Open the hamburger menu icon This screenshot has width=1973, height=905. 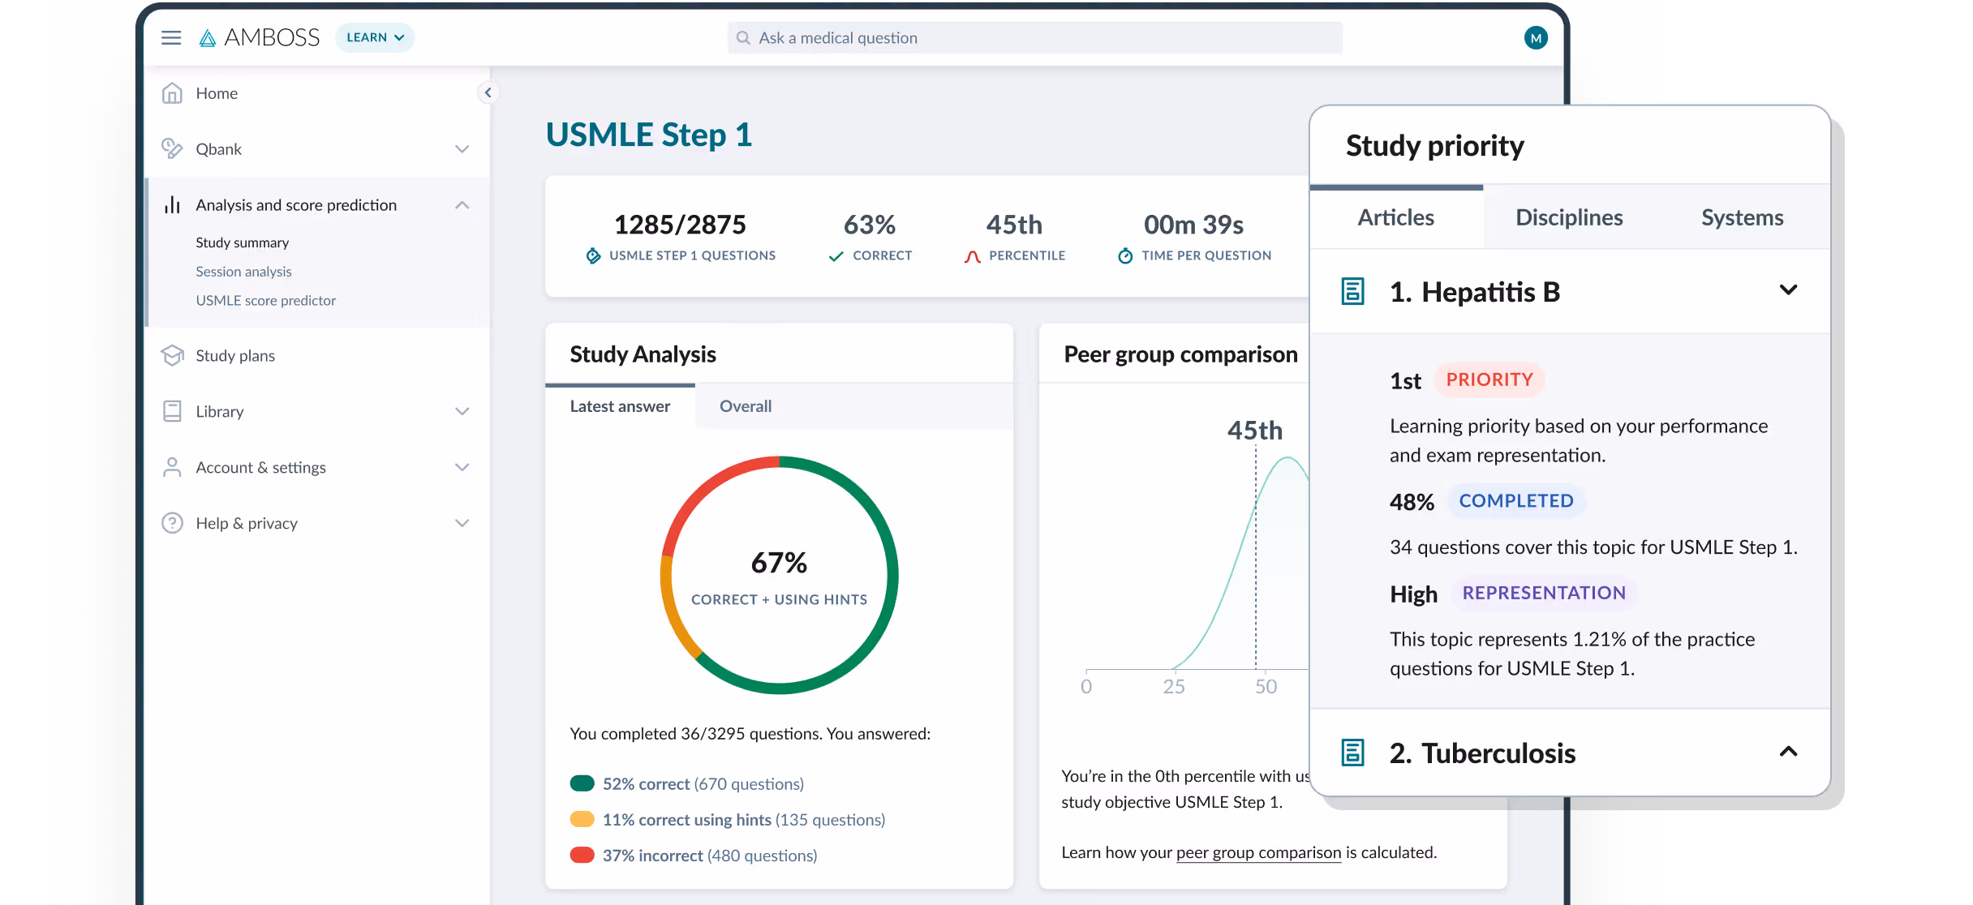(171, 37)
